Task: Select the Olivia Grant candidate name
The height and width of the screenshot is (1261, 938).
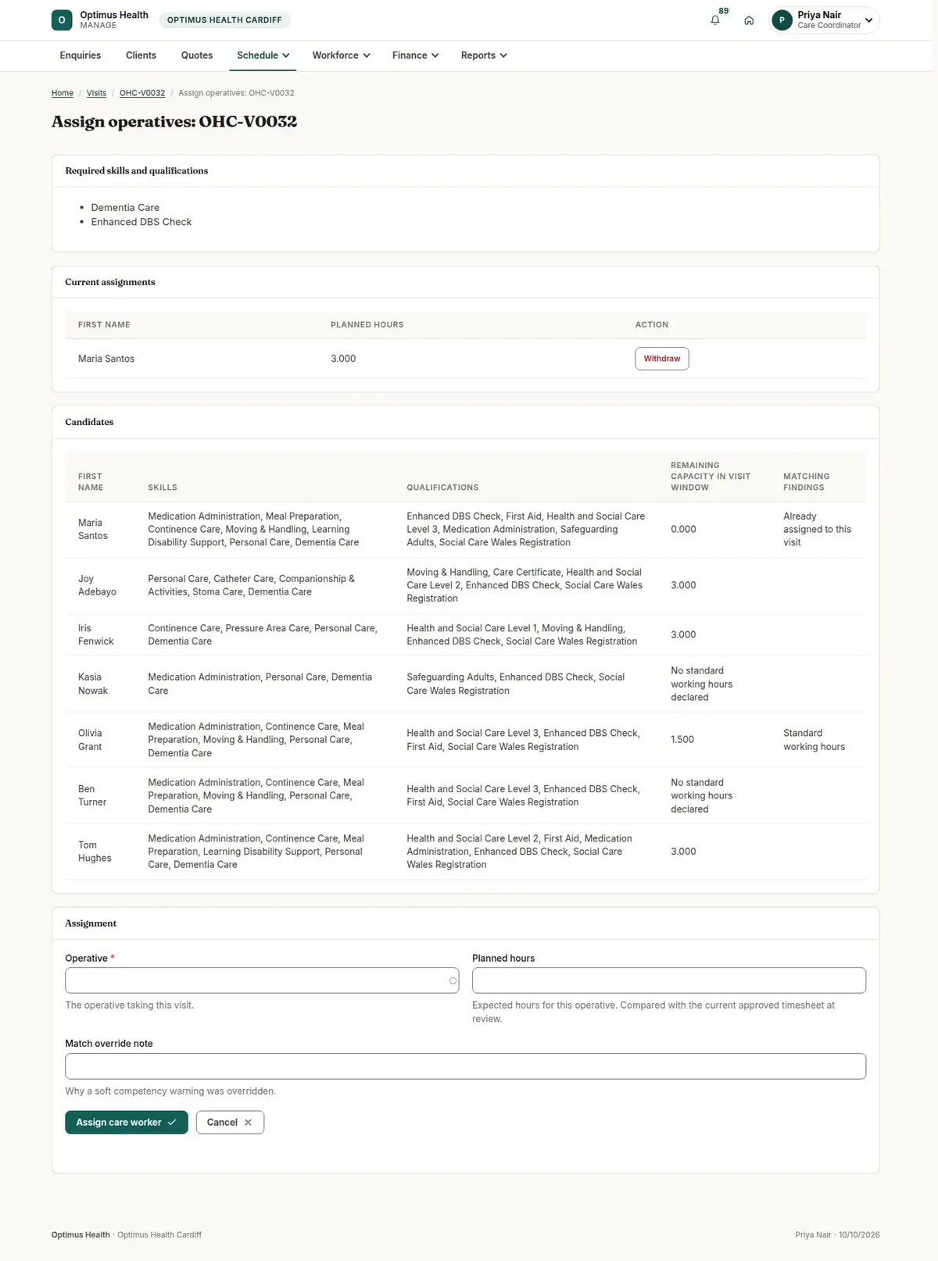Action: [90, 740]
